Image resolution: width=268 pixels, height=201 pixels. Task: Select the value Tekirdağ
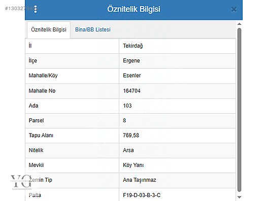(x=133, y=46)
